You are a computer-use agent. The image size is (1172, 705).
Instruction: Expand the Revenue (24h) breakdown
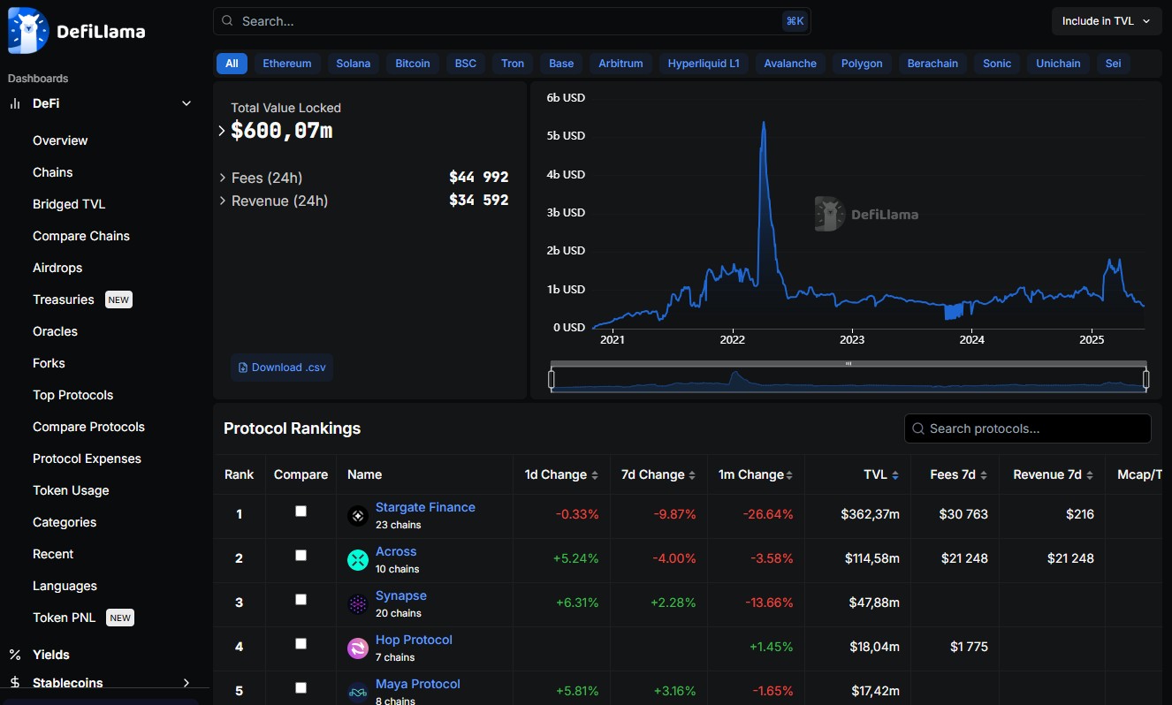[x=223, y=201]
